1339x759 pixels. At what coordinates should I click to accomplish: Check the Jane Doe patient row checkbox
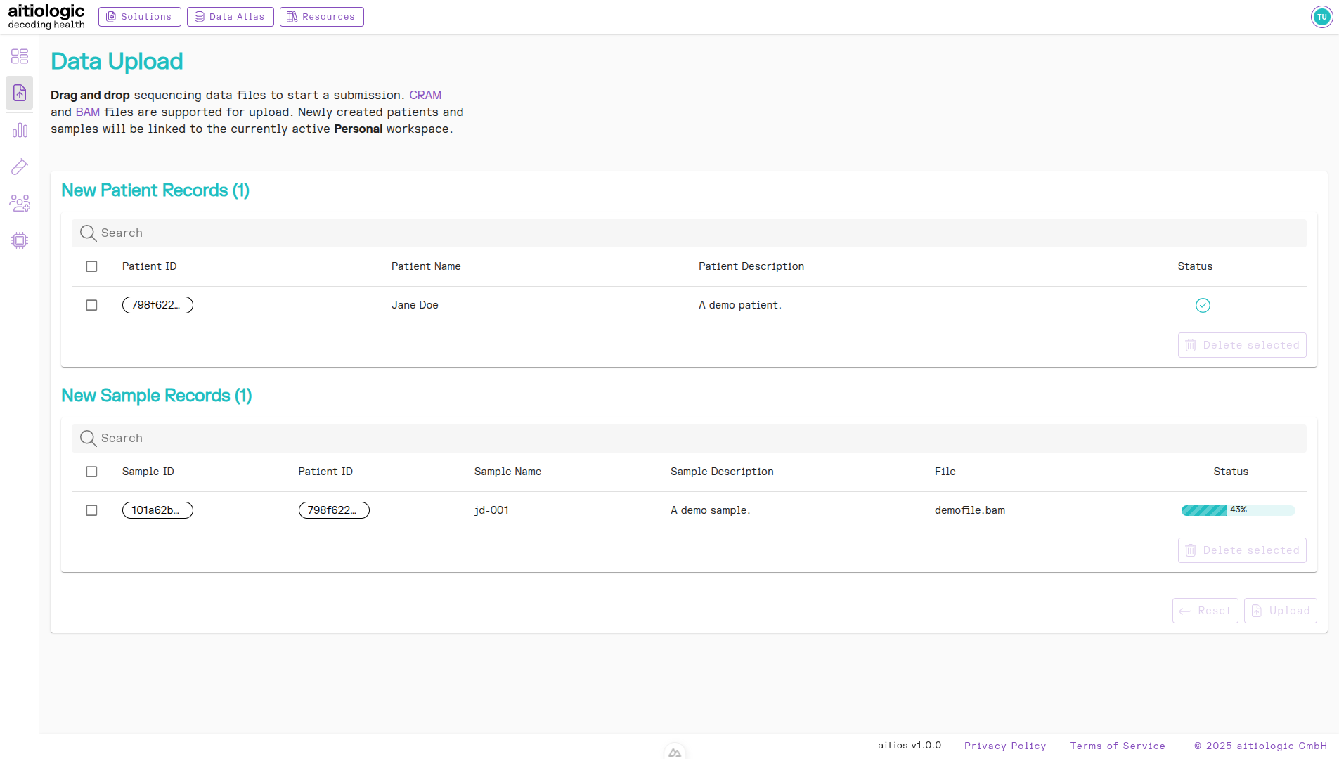(x=91, y=305)
